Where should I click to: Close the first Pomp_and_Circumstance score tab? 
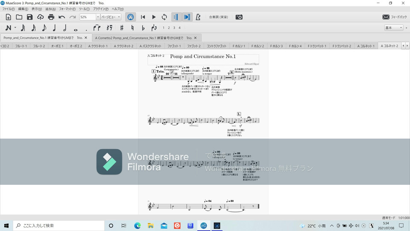[86, 38]
